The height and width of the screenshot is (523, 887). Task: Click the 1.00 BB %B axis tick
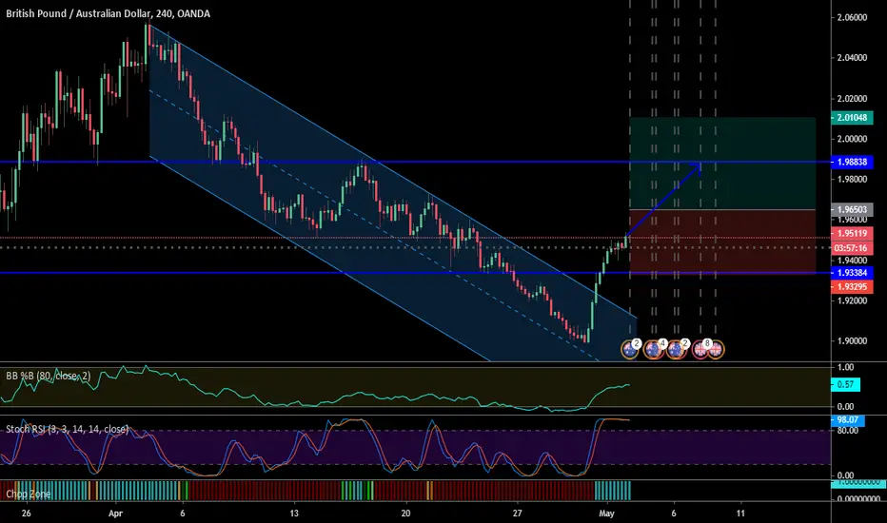[845, 367]
